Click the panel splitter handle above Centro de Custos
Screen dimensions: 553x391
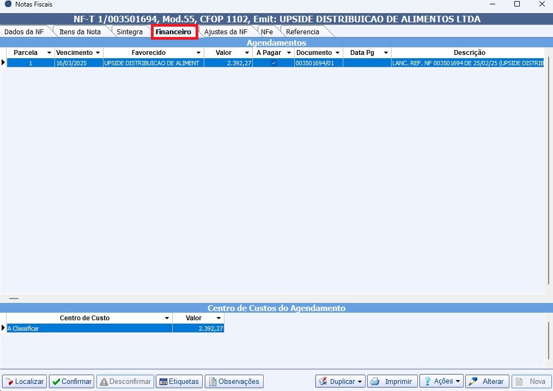coord(14,299)
